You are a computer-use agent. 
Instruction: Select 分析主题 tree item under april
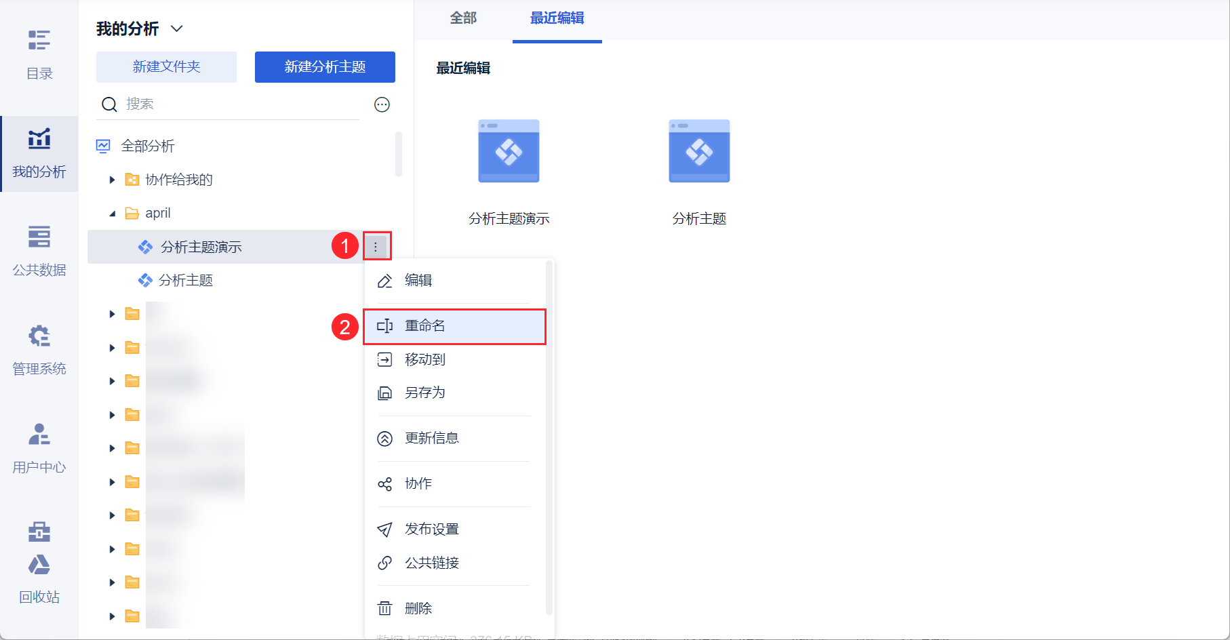point(185,281)
